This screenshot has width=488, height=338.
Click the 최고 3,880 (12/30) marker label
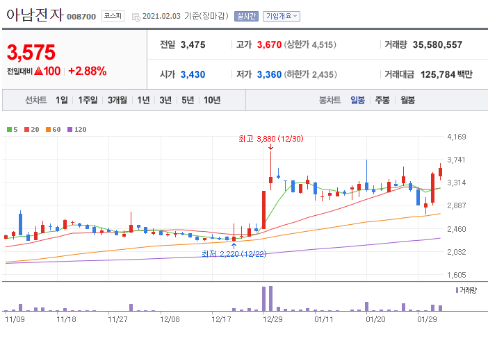(271, 139)
